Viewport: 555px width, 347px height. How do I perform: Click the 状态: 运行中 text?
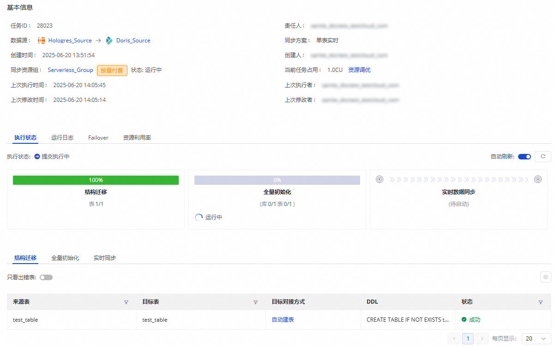coord(146,70)
